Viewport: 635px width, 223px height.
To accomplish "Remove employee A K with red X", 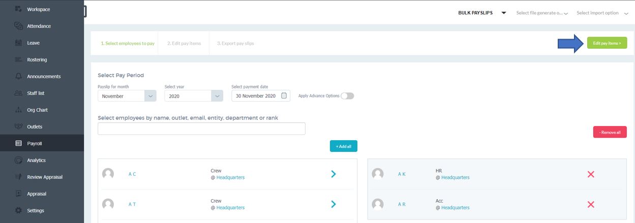I will click(591, 174).
